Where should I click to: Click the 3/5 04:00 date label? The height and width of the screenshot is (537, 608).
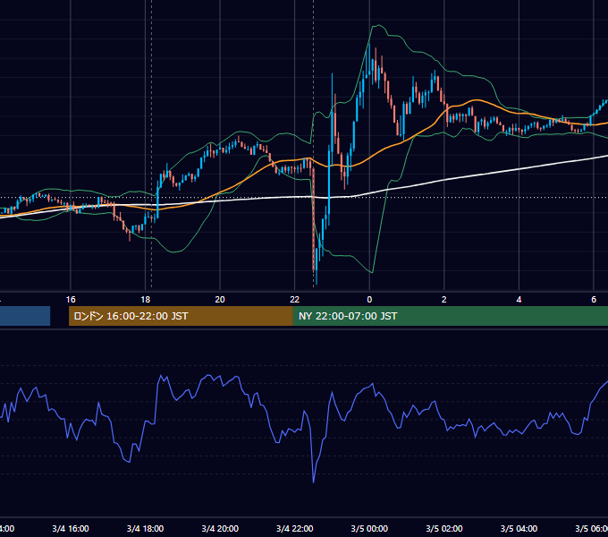click(x=519, y=528)
